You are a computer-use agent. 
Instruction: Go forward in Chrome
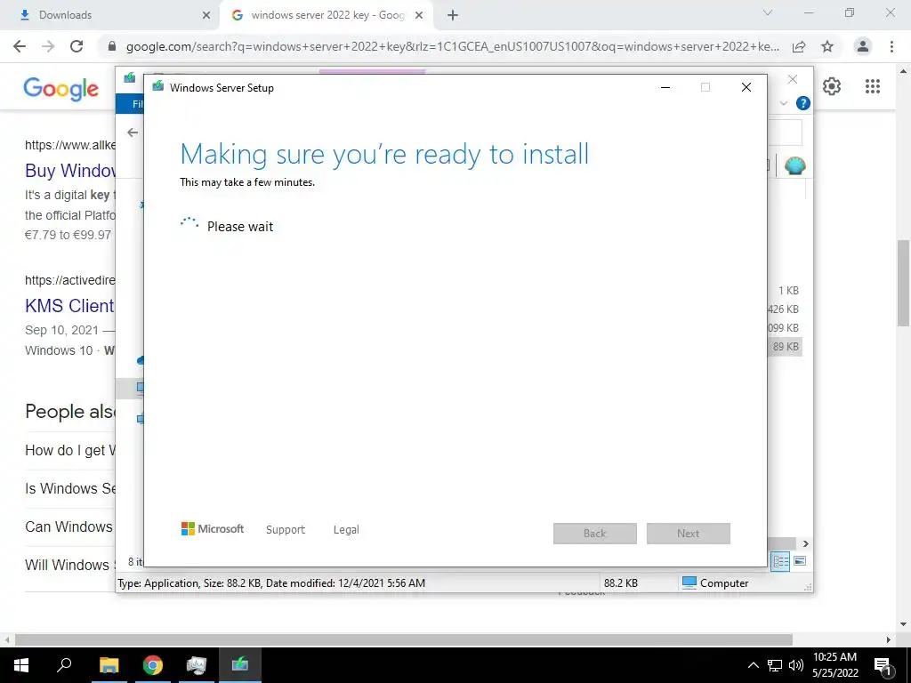pyautogui.click(x=48, y=46)
